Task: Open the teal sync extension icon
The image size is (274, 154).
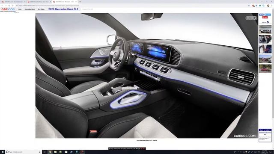Action: click(x=264, y=6)
